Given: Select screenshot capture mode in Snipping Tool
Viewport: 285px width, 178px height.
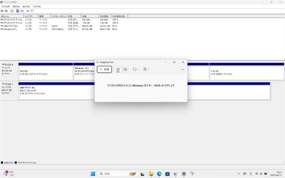Looking at the screenshot, I should point(118,69).
